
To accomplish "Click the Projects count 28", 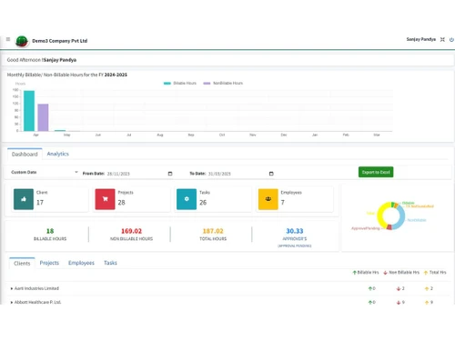I will (121, 203).
